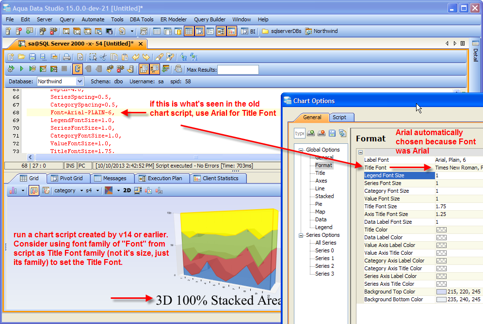Image resolution: width=483 pixels, height=324 pixels.
Task: Click the 2D chart mode icon
Action: (127, 190)
